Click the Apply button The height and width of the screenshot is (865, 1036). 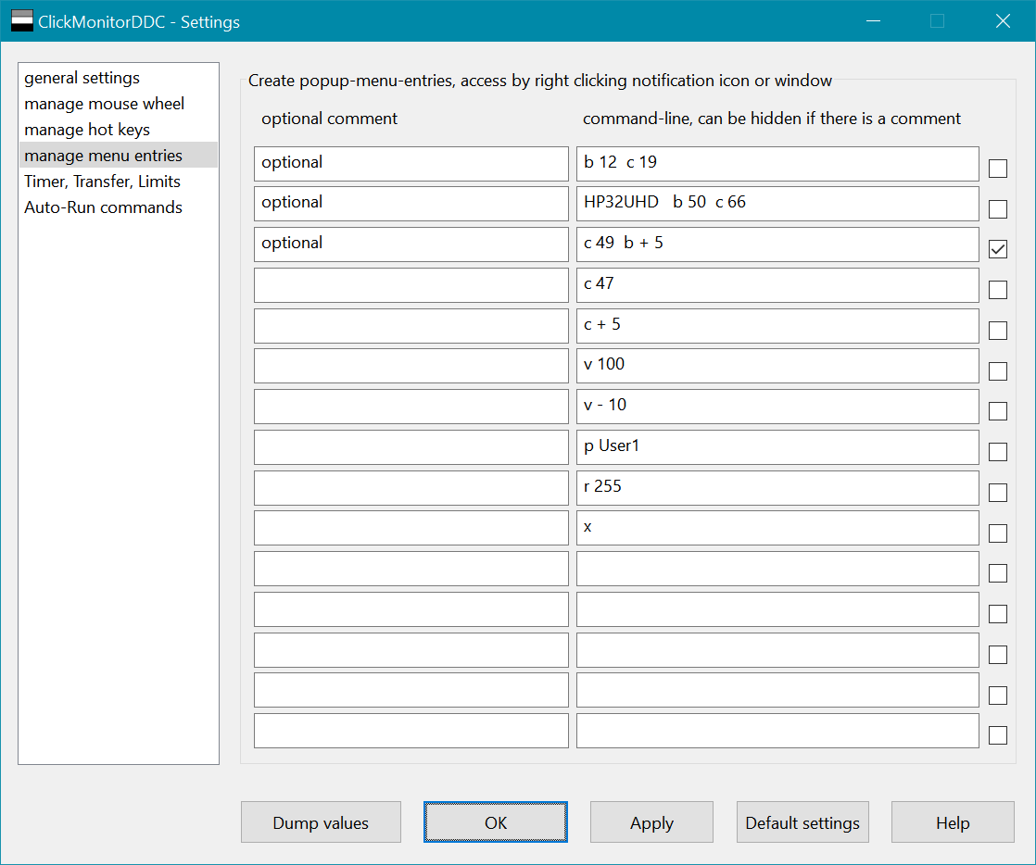tap(651, 822)
